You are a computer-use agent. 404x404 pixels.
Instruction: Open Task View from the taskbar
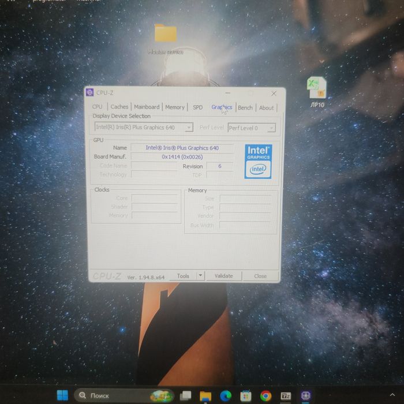pos(185,395)
